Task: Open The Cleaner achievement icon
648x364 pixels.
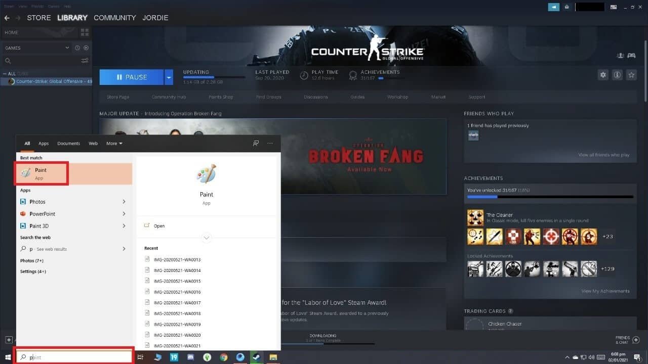Action: 475,218
